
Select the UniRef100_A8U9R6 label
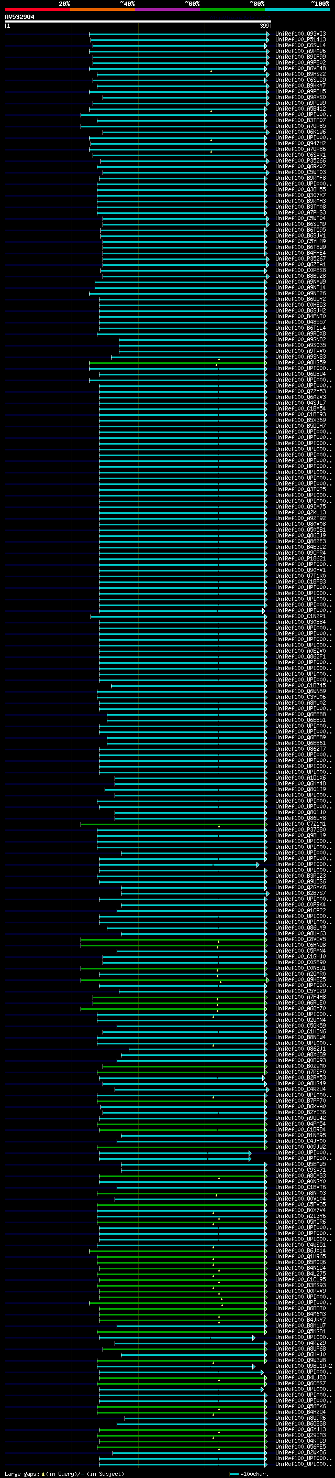(300, 1418)
